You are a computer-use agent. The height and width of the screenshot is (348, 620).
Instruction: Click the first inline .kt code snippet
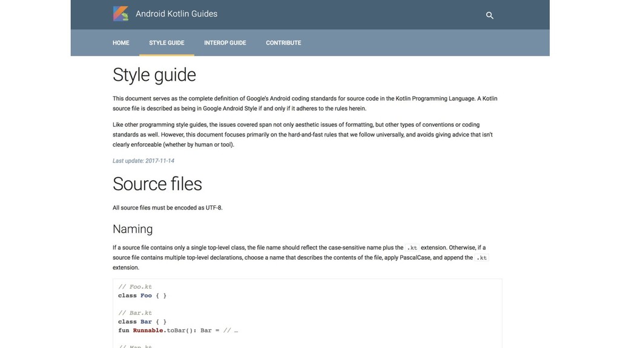(412, 248)
